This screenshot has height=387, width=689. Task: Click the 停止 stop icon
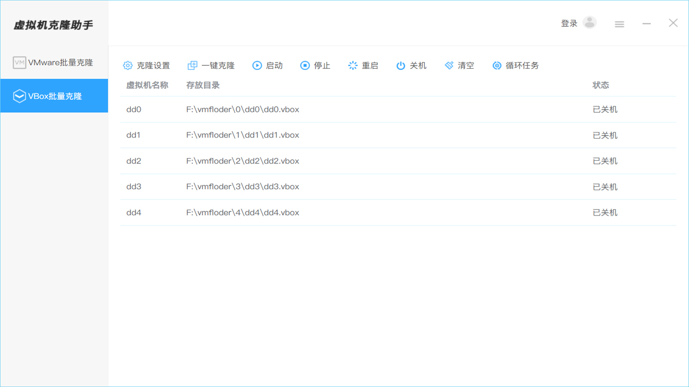point(304,65)
